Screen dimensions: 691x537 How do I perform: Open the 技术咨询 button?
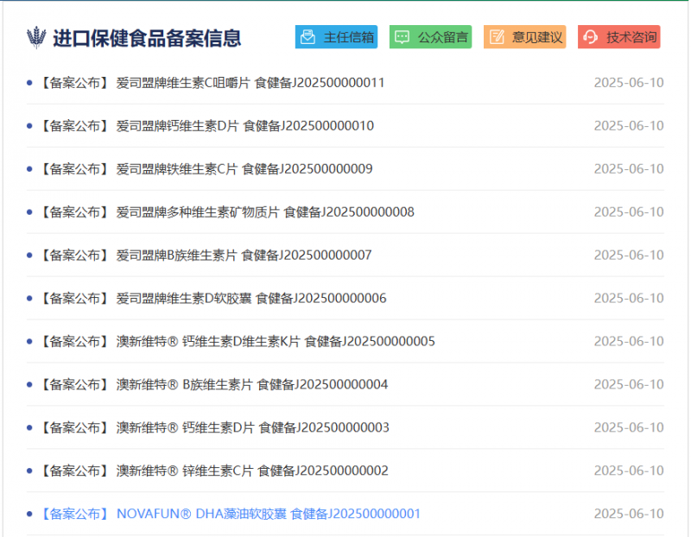point(619,37)
